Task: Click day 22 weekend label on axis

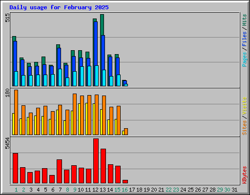Action: click(168, 190)
